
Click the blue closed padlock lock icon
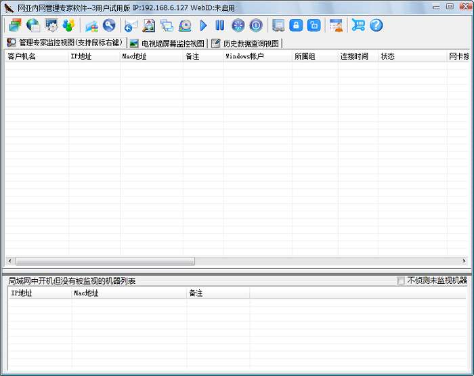click(x=296, y=26)
